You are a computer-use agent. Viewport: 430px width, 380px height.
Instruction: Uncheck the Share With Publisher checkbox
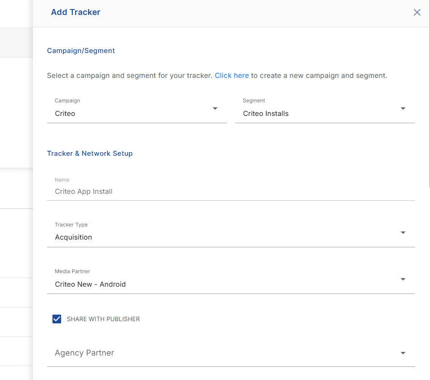57,319
